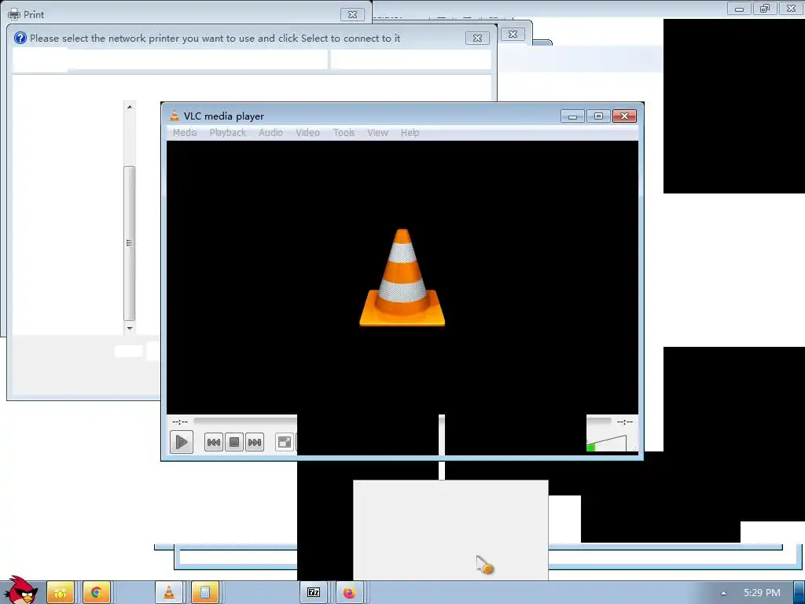Screen dimensions: 805x604
Task: Open the Angry Bird Start button
Action: (20, 591)
